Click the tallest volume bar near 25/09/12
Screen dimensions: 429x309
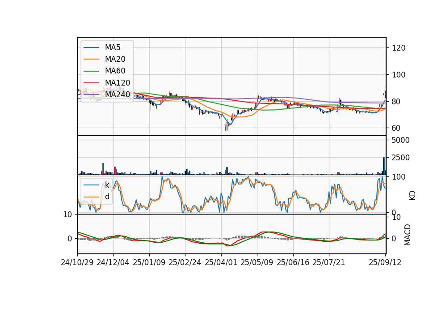384,166
